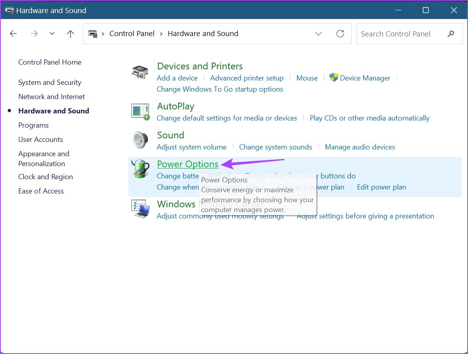This screenshot has width=468, height=354.
Task: Refresh the Control Panel view
Action: pos(340,34)
